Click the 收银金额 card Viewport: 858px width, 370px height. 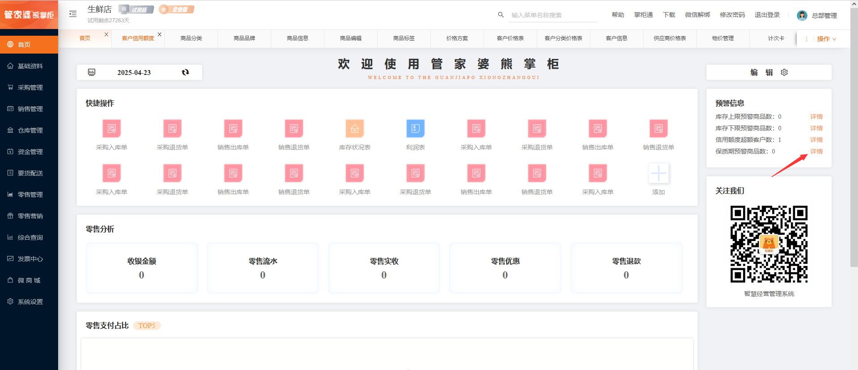tap(142, 268)
